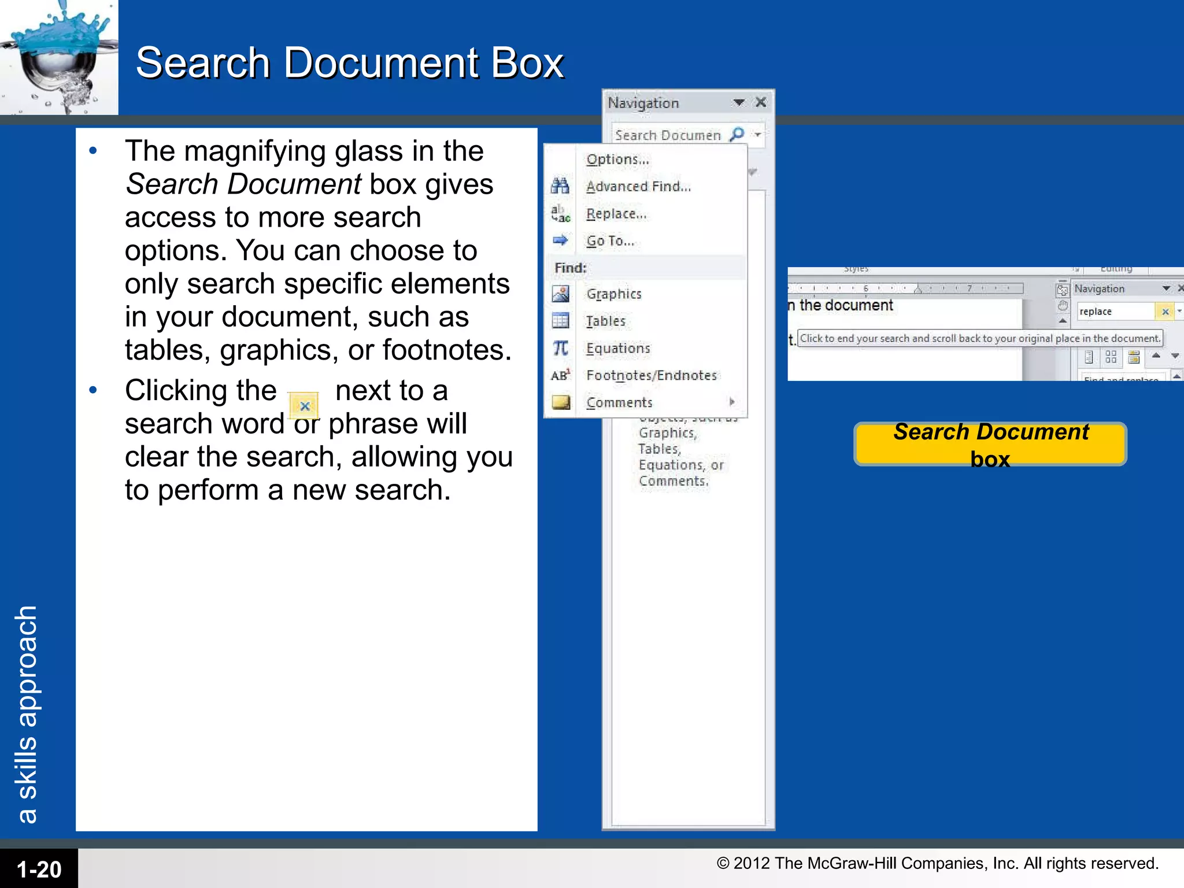Click into the Search Document input field
1184x888 pixels.
(x=669, y=135)
